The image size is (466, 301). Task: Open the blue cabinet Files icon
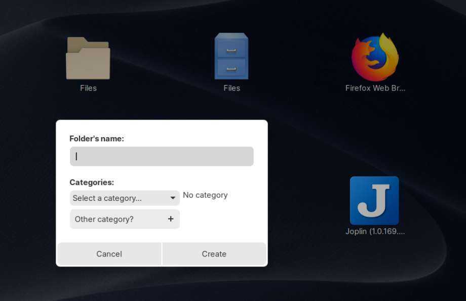pos(231,56)
